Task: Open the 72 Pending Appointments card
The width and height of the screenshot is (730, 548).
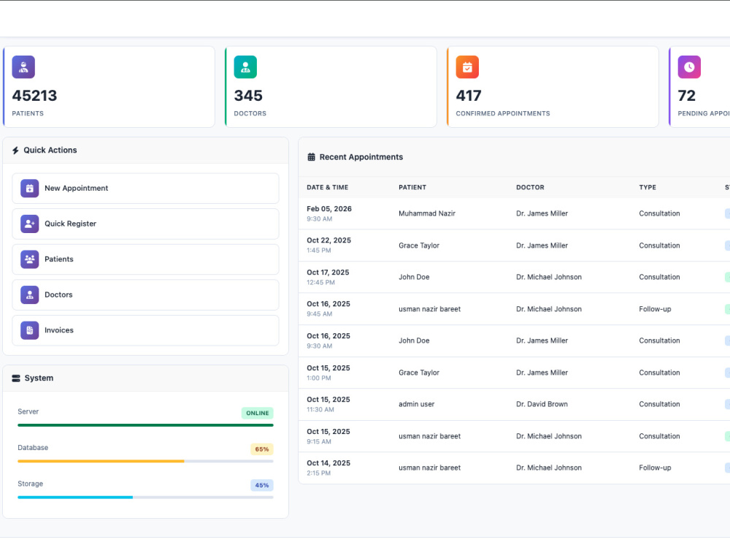Action: tap(699, 87)
